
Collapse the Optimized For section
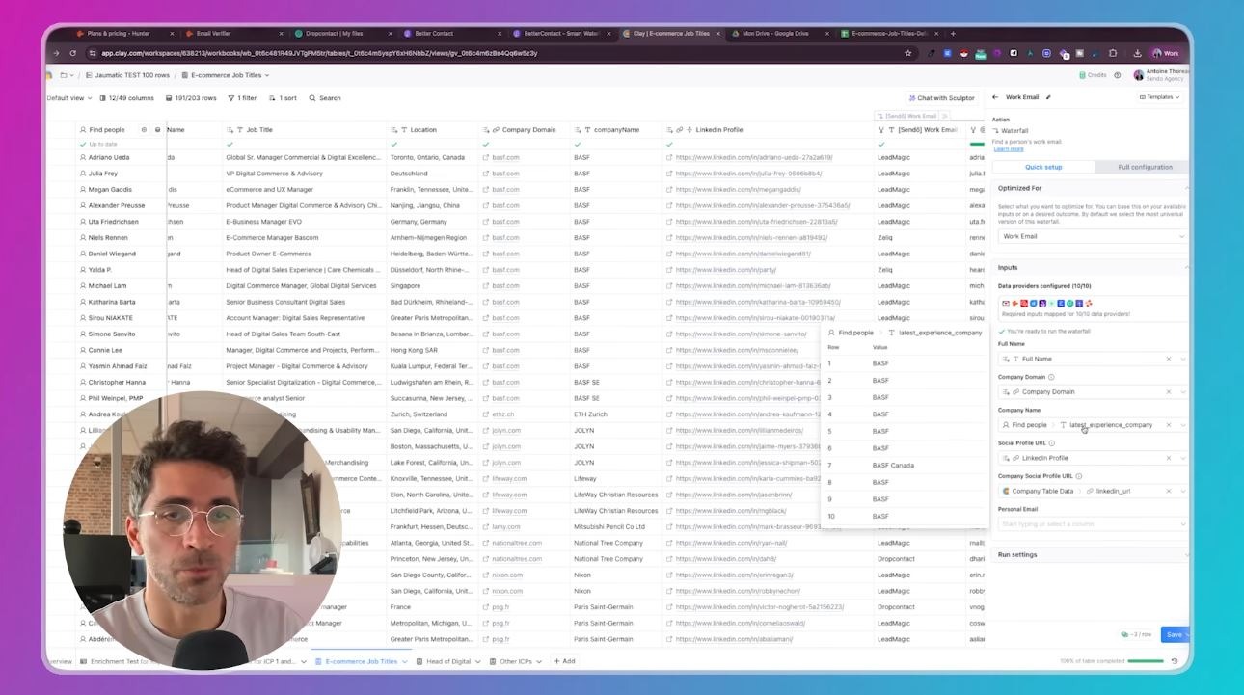(x=1186, y=188)
